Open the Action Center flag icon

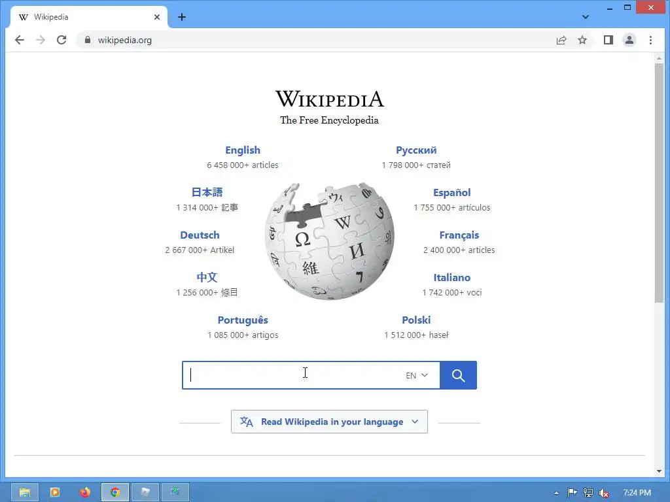click(x=572, y=493)
